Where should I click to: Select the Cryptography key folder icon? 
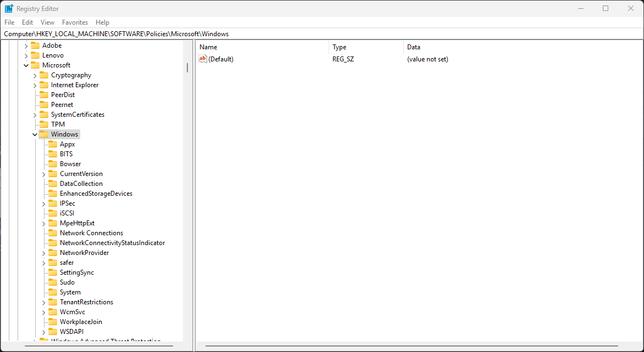coord(44,75)
